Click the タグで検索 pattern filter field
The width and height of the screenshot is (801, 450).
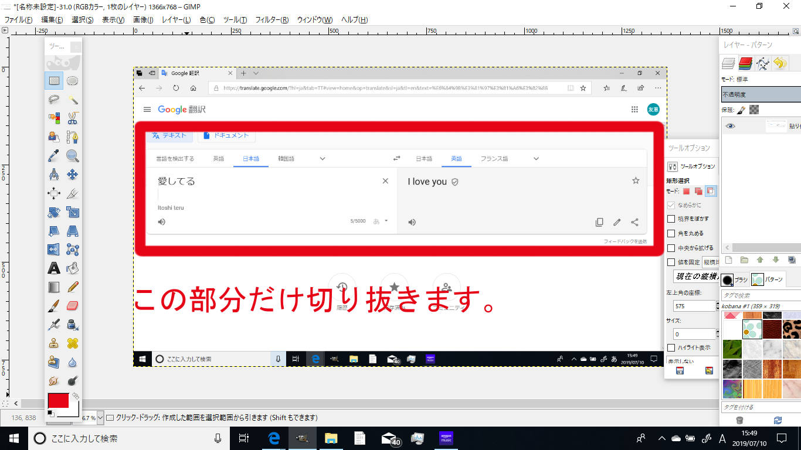coord(761,295)
